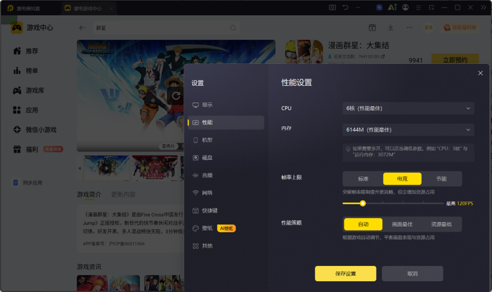The image size is (492, 292).
Task: Copy the player group number icon
Action: click(383, 56)
